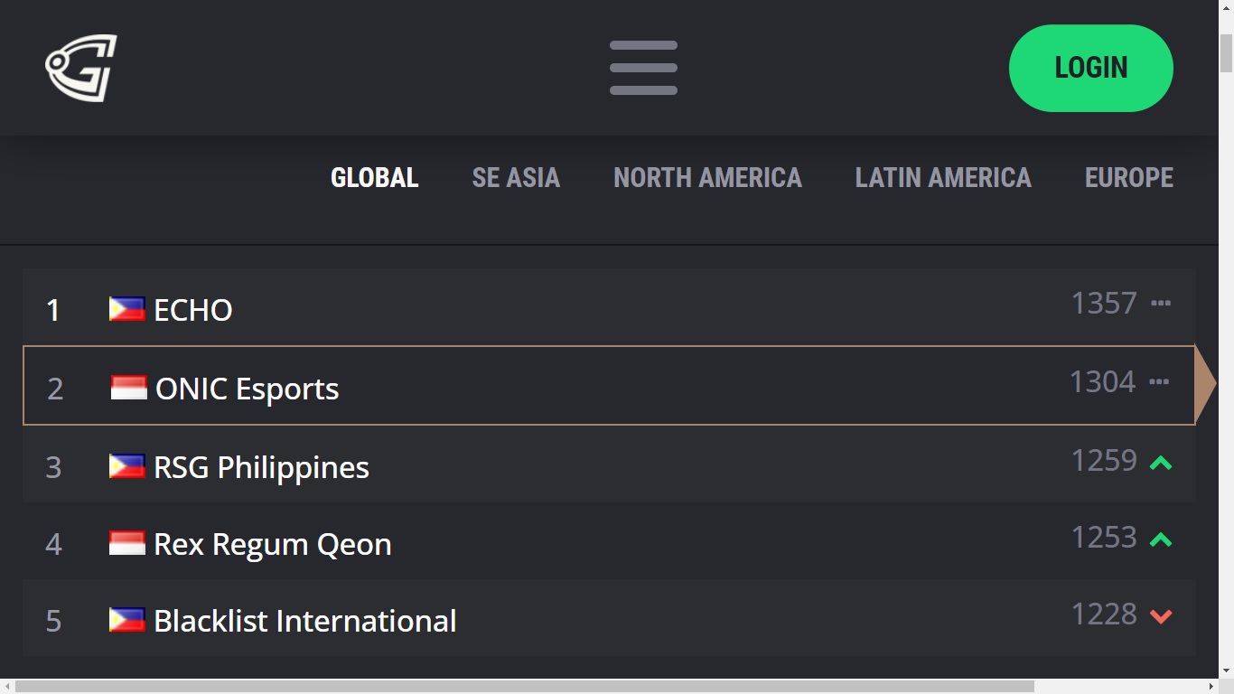Click the green up arrow for RSG Philippines
Viewport: 1234px width, 694px height.
[1160, 464]
